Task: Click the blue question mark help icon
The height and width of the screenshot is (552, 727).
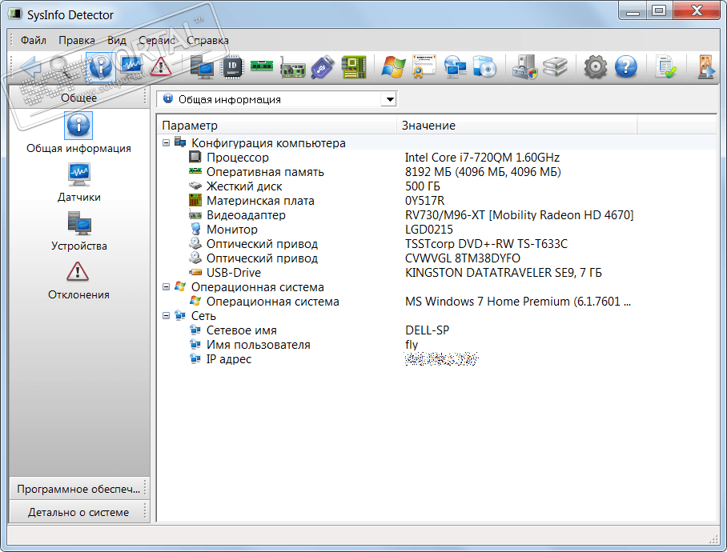Action: pyautogui.click(x=626, y=67)
